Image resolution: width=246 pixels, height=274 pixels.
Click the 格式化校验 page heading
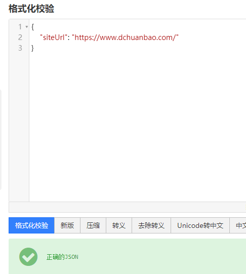coord(31,9)
